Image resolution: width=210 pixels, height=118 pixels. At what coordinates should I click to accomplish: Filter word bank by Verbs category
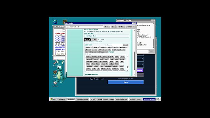[x=116, y=47]
